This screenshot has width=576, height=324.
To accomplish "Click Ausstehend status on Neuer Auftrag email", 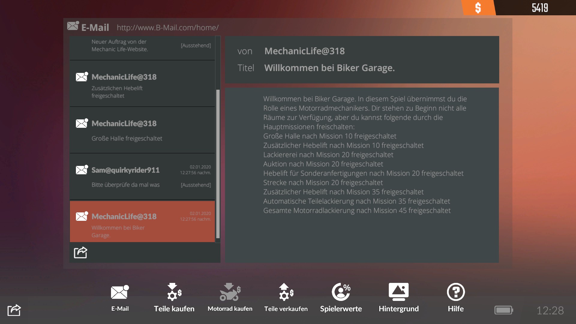I will pos(196,45).
